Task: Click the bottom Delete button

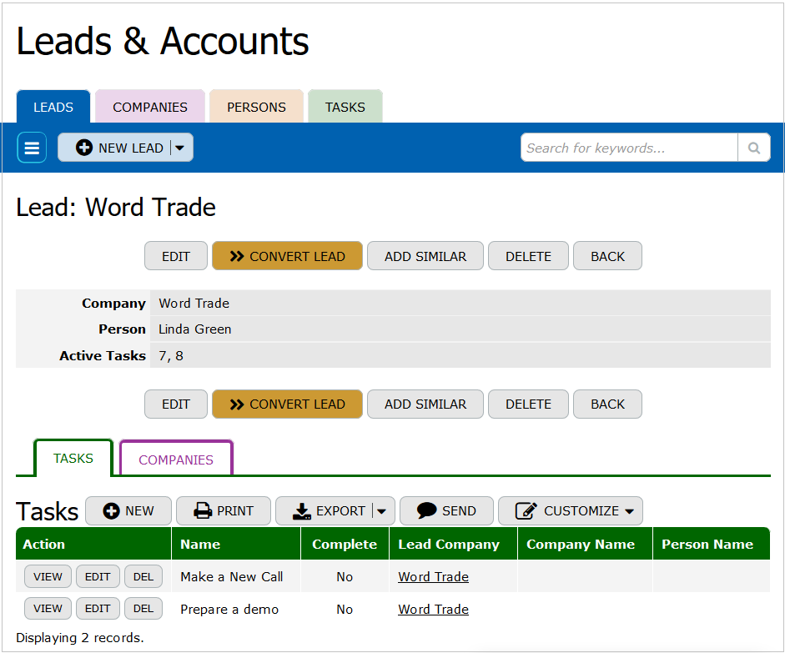Action: (528, 404)
